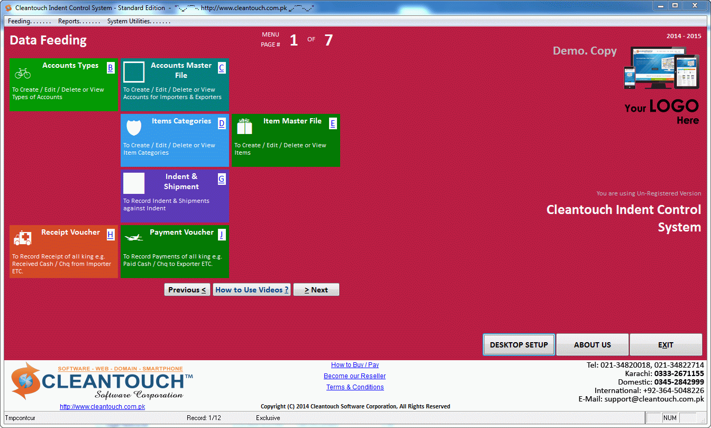Click the 2014 - 2015 year label
The height and width of the screenshot is (428, 711).
684,37
